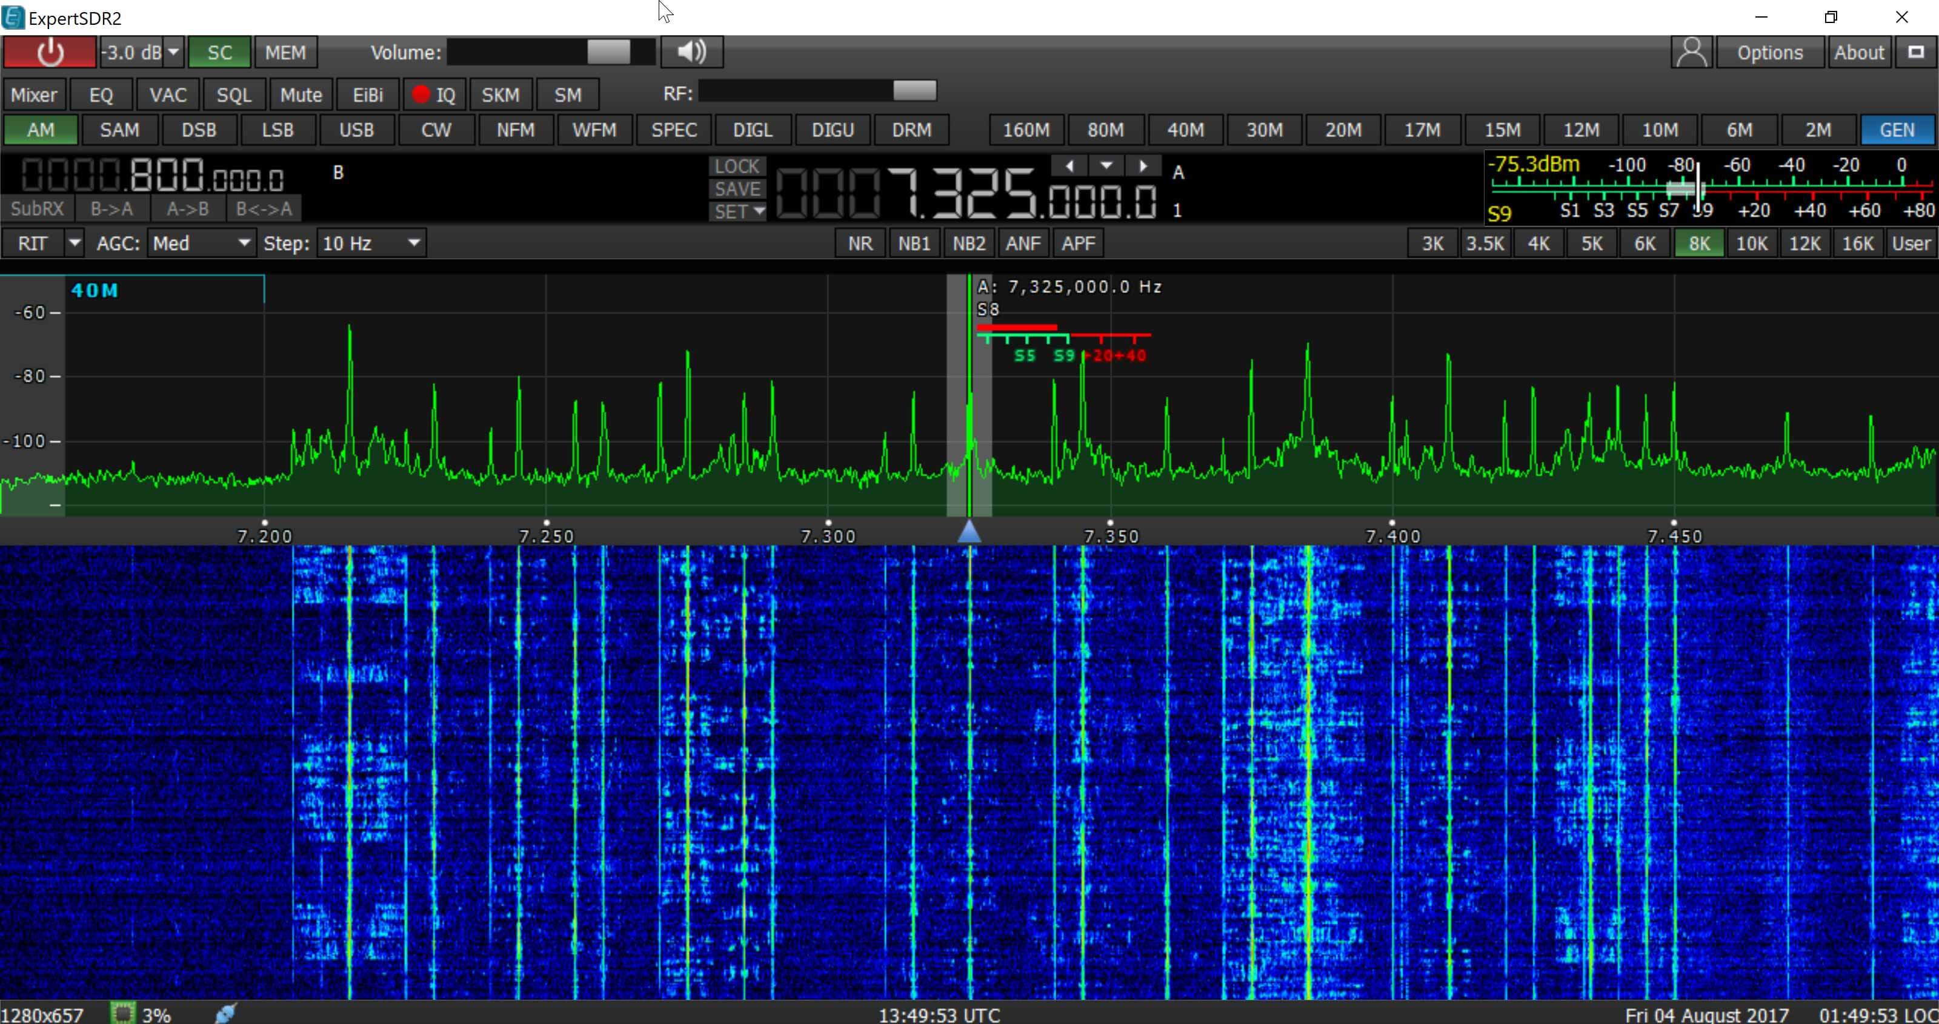Expand the Step 10 Hz dropdown
Screen dimensions: 1939x1024
click(371, 244)
